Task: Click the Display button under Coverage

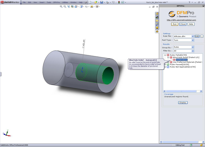Action: (183, 103)
